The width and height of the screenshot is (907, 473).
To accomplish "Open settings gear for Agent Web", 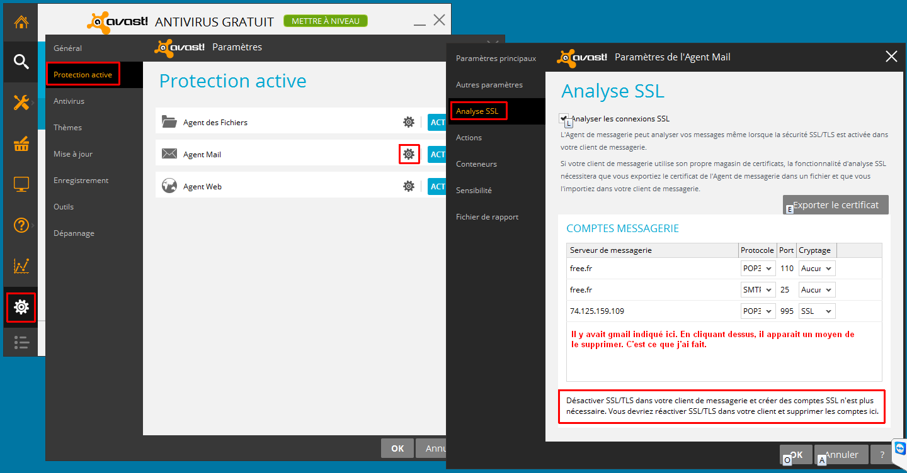I will (x=409, y=186).
